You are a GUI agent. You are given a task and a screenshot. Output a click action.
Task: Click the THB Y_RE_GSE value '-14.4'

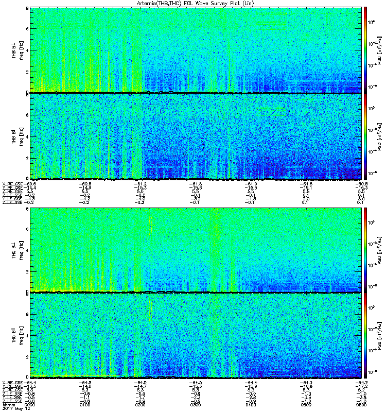coord(30,188)
